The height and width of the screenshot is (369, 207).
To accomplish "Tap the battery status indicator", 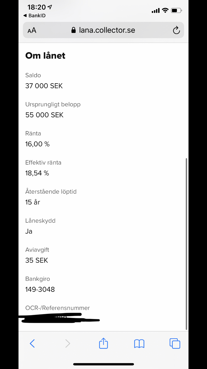I will click(x=176, y=11).
